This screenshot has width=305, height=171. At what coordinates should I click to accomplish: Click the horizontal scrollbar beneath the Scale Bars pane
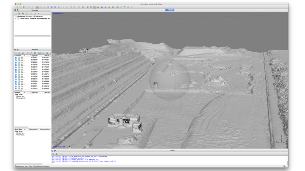[28, 164]
